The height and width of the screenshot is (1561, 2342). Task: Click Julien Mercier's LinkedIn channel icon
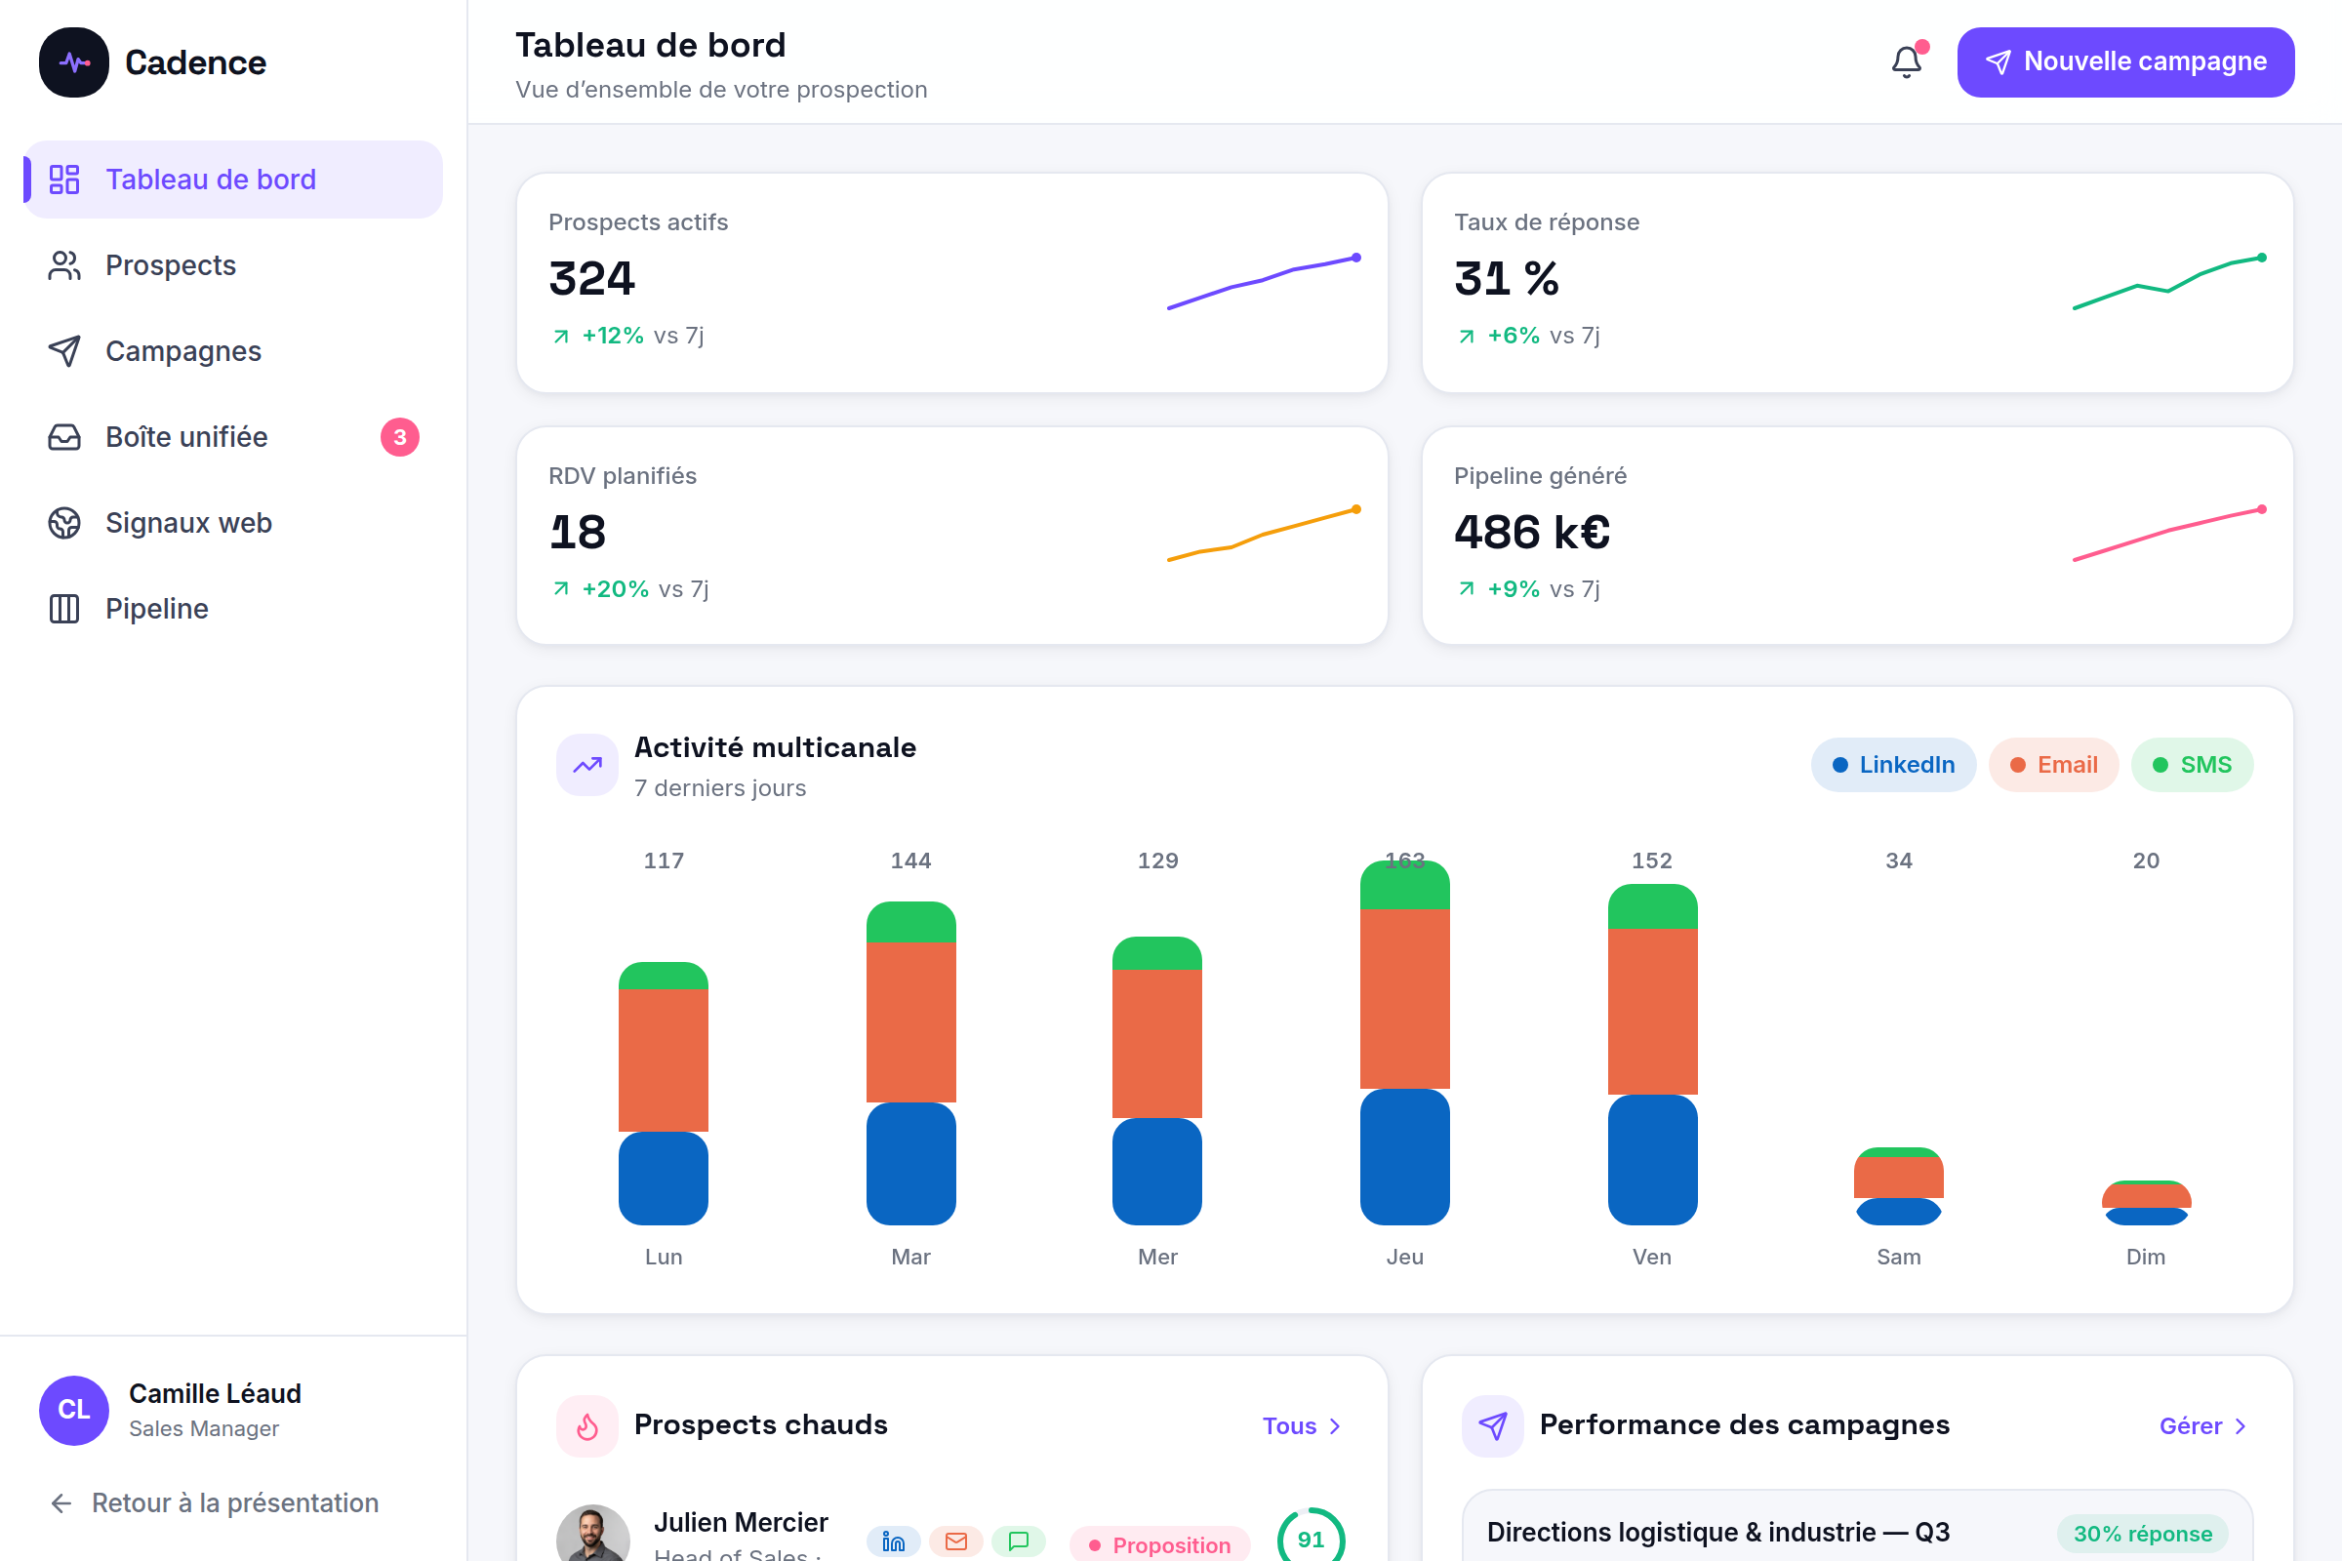point(893,1541)
